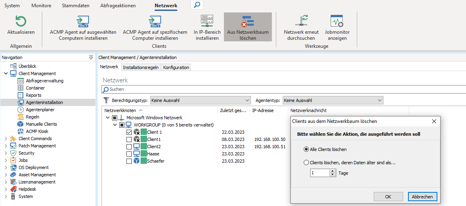Click the filter funnel icon

pos(106,100)
